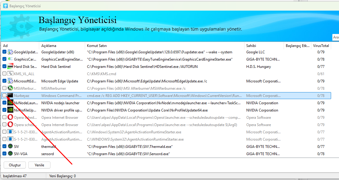Image resolution: width=339 pixels, height=180 pixels.
Task: Click the C:\KMS\KMS.cmd command line
Action: click(102, 74)
